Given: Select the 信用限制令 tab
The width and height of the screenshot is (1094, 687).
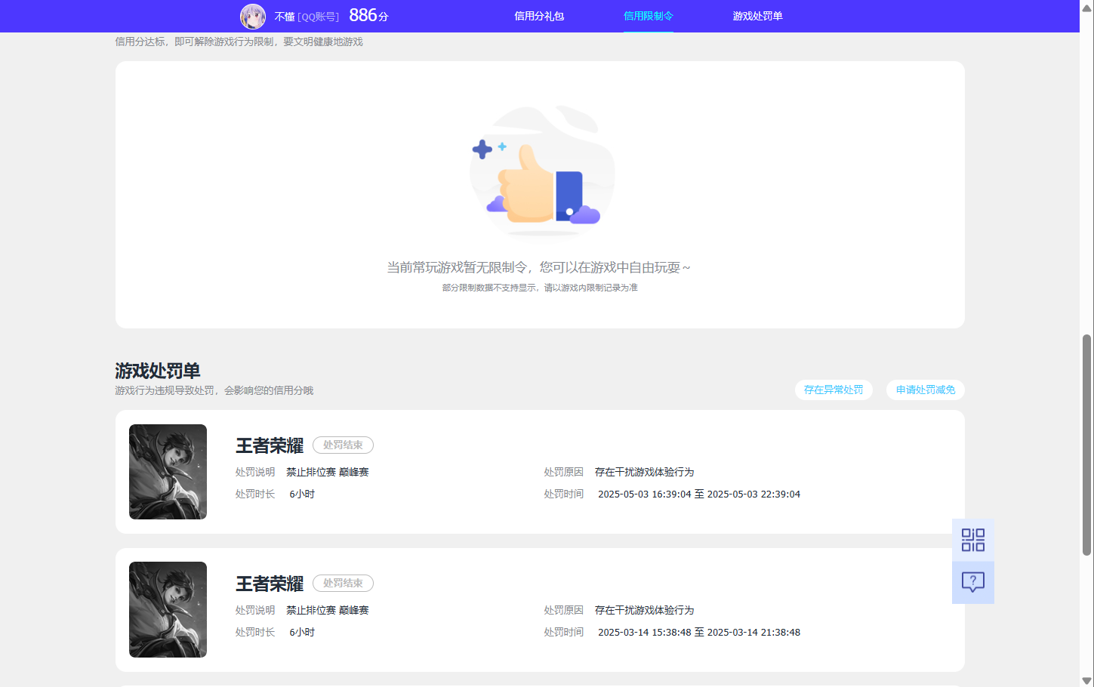Looking at the screenshot, I should coord(648,16).
